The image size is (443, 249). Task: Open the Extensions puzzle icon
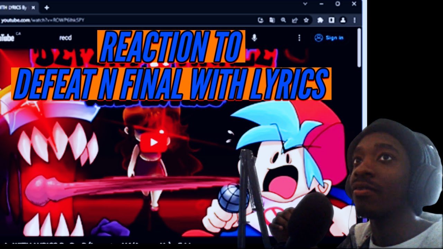[320, 20]
